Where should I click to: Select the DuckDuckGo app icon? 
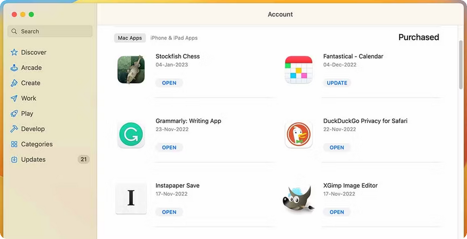click(298, 134)
